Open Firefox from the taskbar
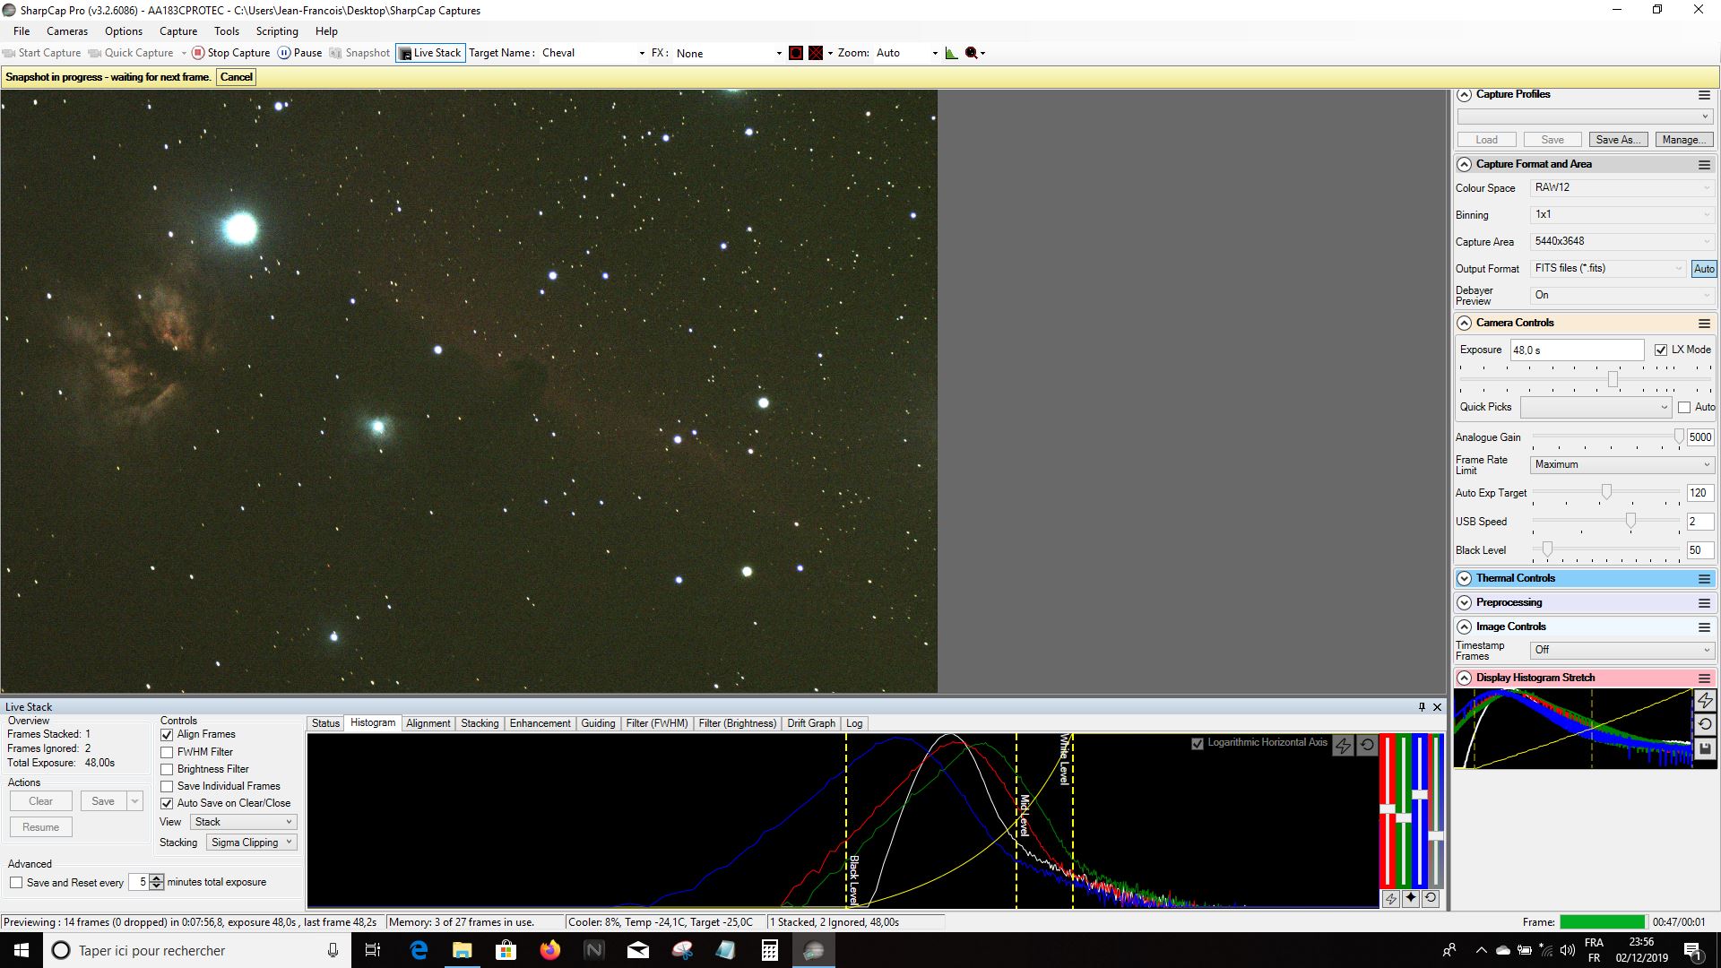The width and height of the screenshot is (1721, 968). tap(549, 950)
